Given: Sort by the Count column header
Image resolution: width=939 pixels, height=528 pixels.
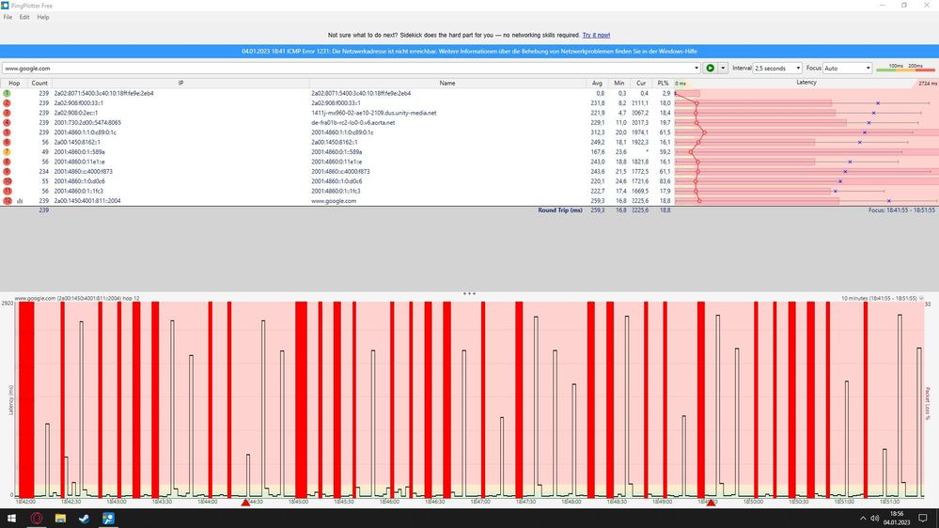Looking at the screenshot, I should coord(39,84).
